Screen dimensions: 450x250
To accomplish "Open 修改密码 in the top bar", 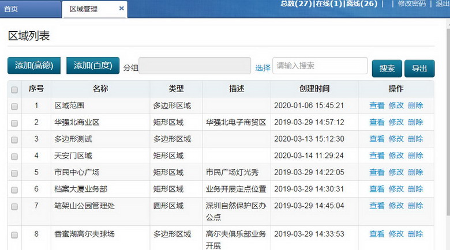I will 412,3.
